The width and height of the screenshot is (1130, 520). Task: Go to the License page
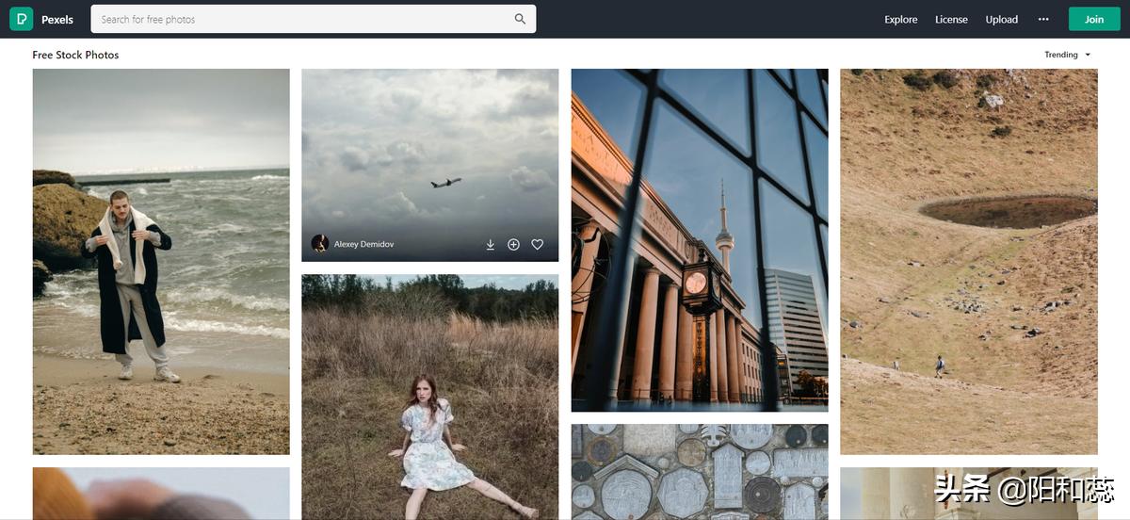(x=951, y=19)
